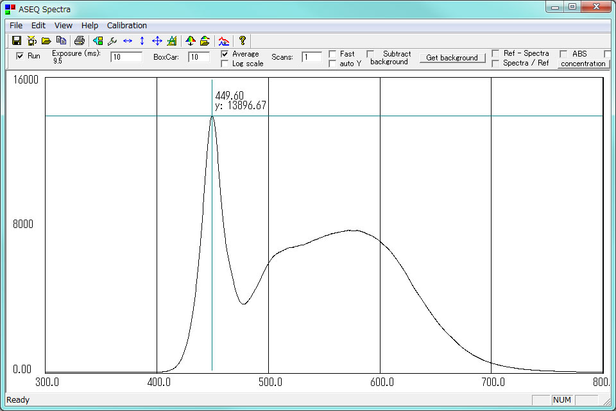The height and width of the screenshot is (411, 616).
Task: Click the Print icon
Action: pyautogui.click(x=80, y=40)
